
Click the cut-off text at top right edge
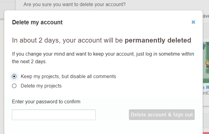[206, 16]
